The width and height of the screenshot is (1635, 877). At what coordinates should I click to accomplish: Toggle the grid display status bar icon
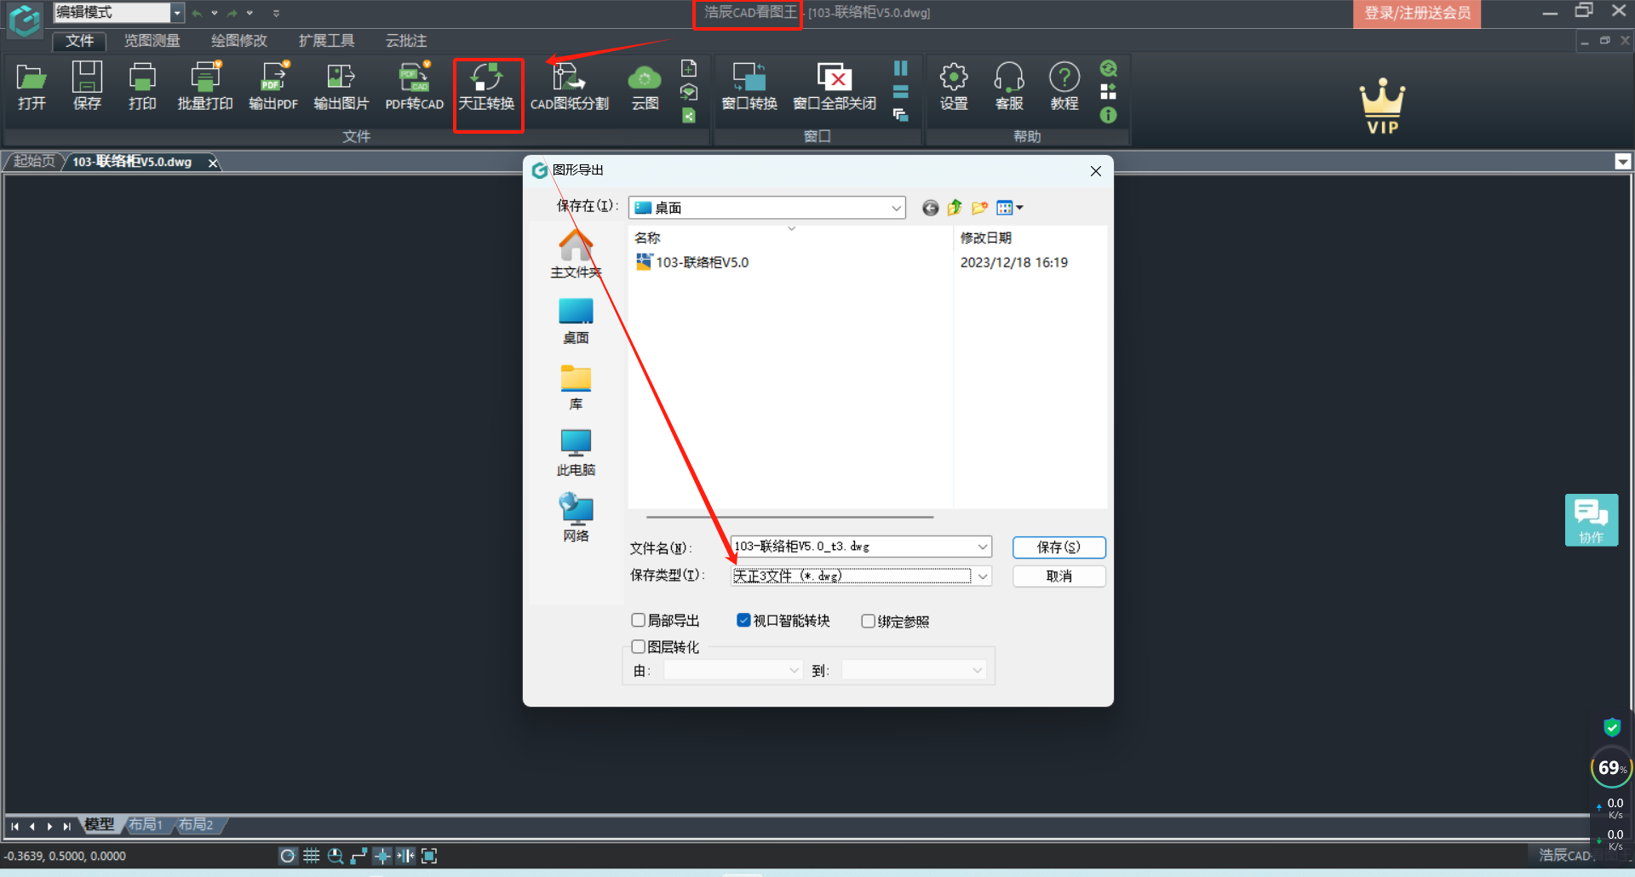(x=312, y=856)
